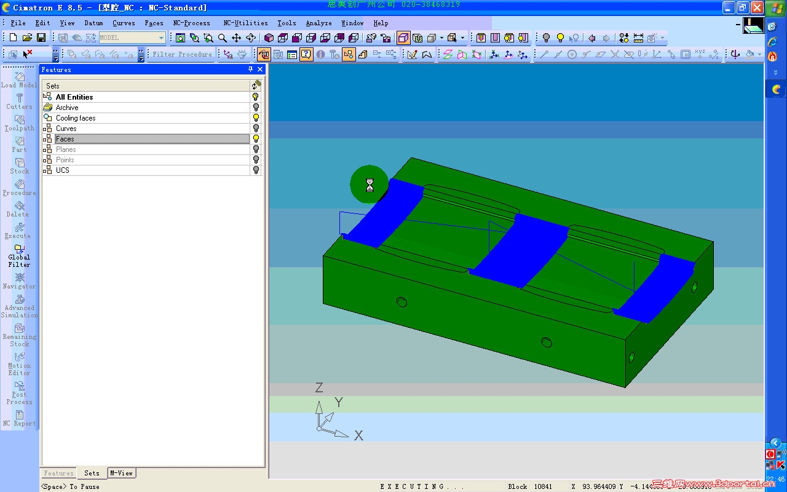Click Post Process in the sidebar
The width and height of the screenshot is (787, 492).
[19, 394]
